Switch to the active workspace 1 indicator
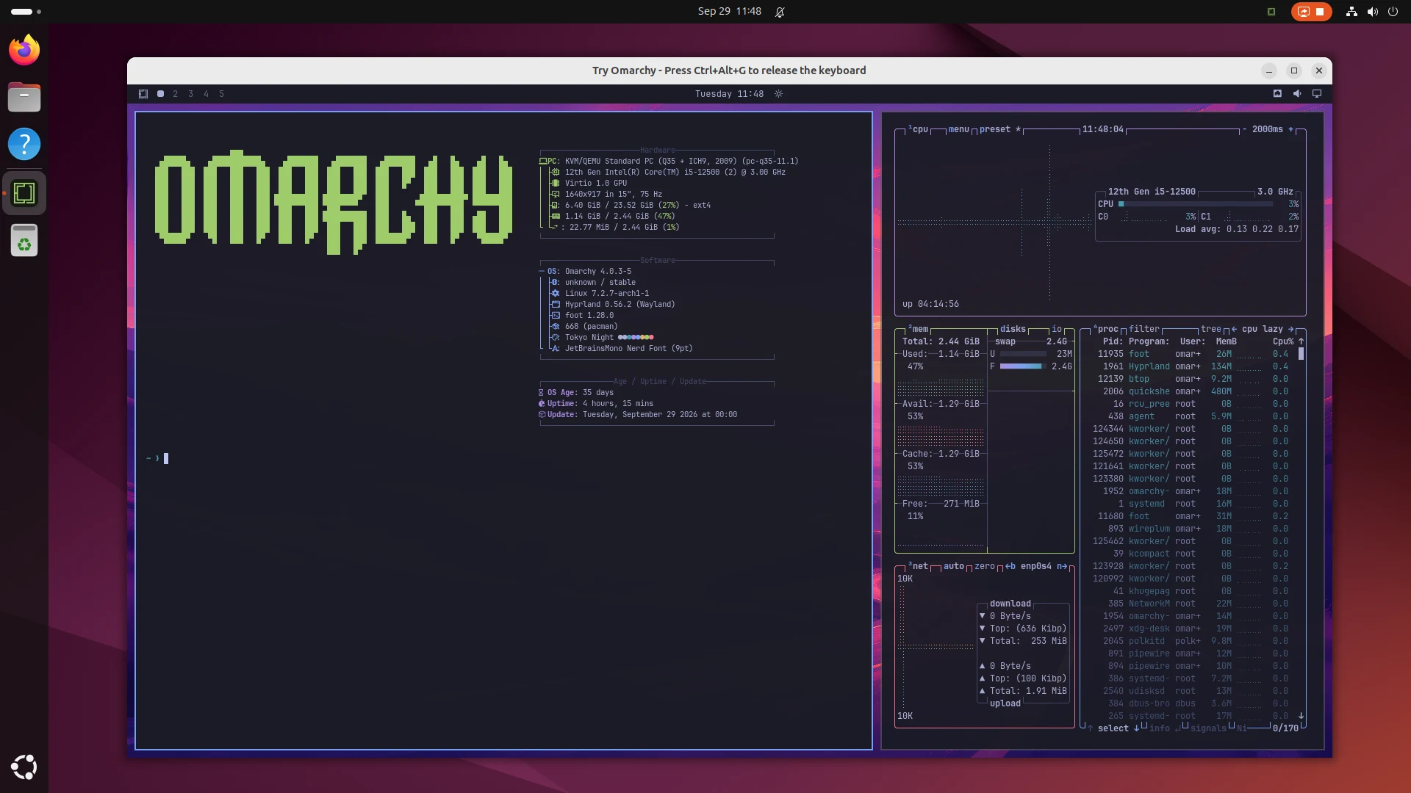Viewport: 1411px width, 793px height. tap(160, 94)
